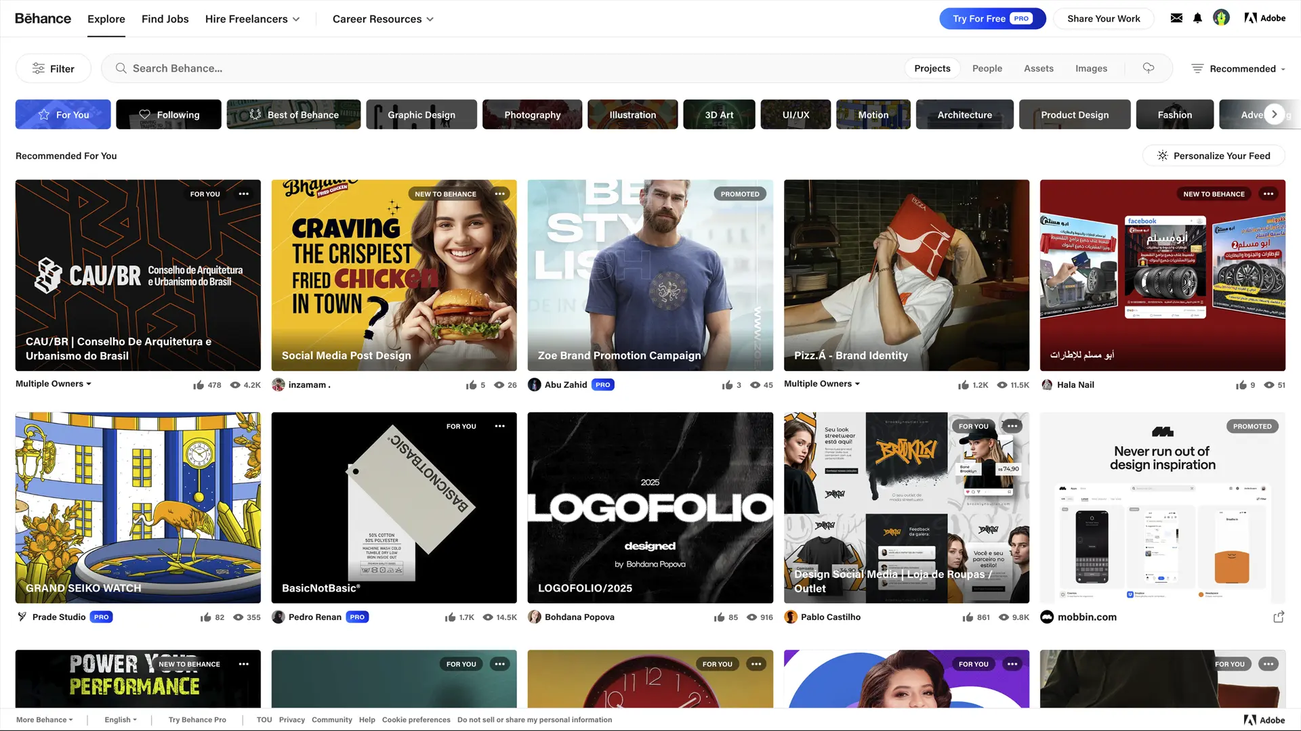Switch search scope to Assets
Image resolution: width=1301 pixels, height=731 pixels.
[1038, 68]
